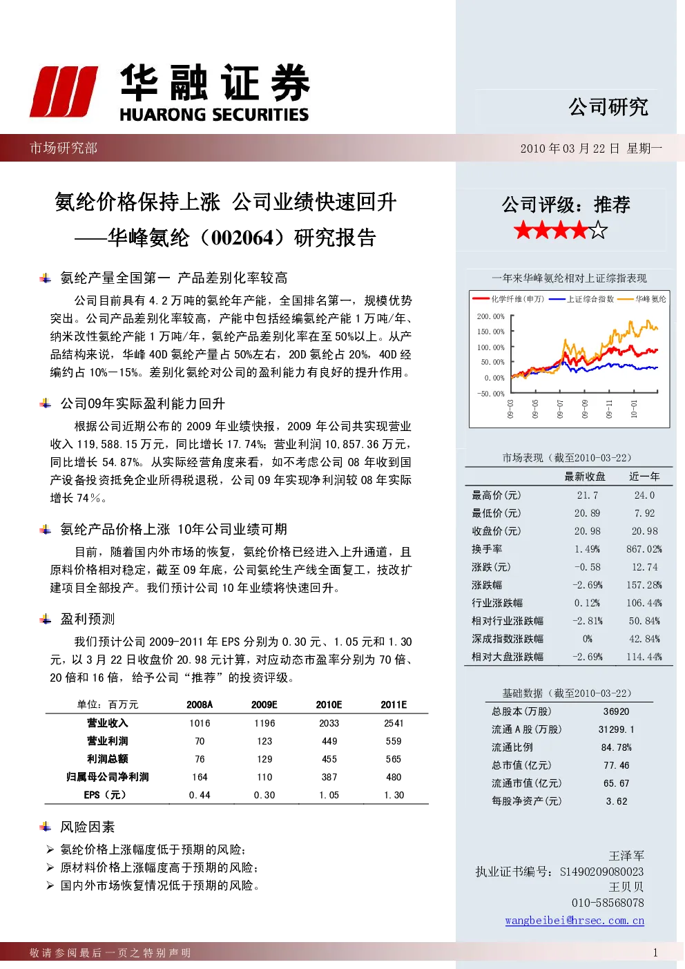The width and height of the screenshot is (685, 969).
Task: Click the 2009E column header
Action: point(264,704)
